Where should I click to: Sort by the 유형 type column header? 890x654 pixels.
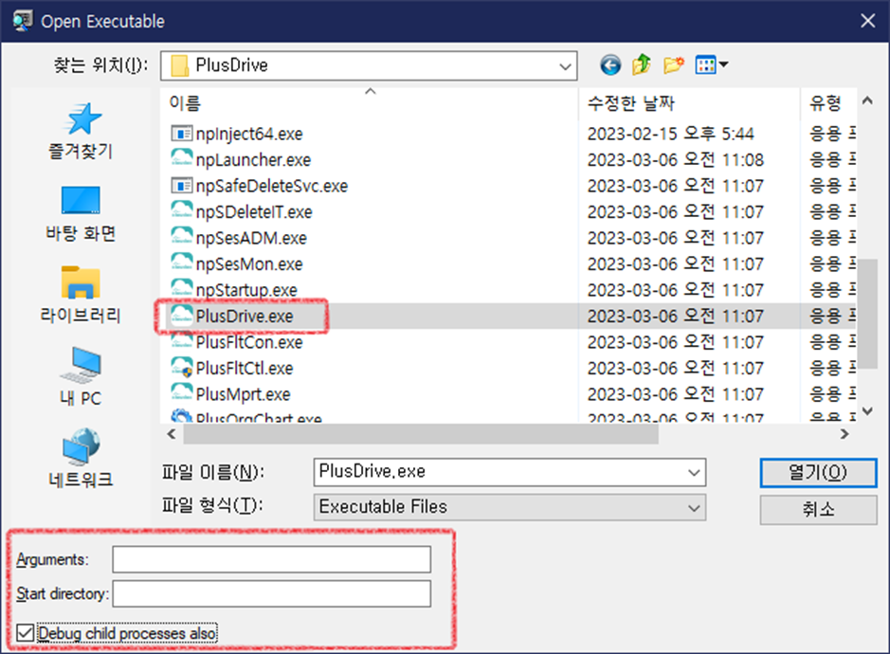click(x=828, y=103)
